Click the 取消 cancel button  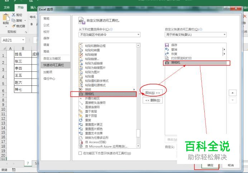click(231, 165)
